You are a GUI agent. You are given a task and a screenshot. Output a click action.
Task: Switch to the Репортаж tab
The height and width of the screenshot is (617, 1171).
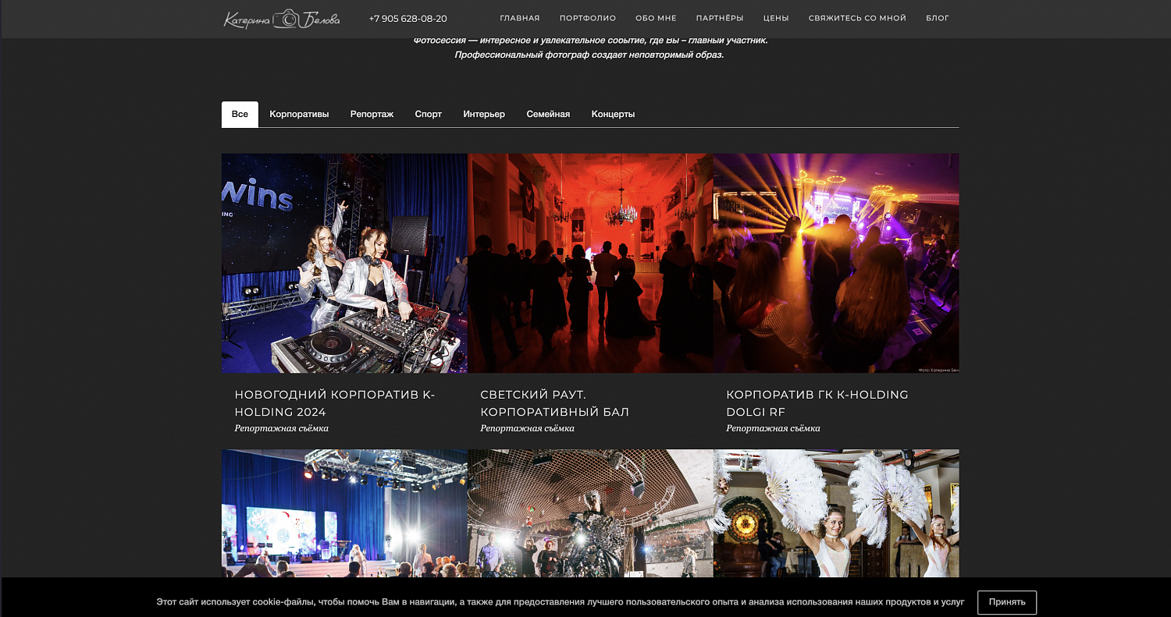click(x=372, y=114)
